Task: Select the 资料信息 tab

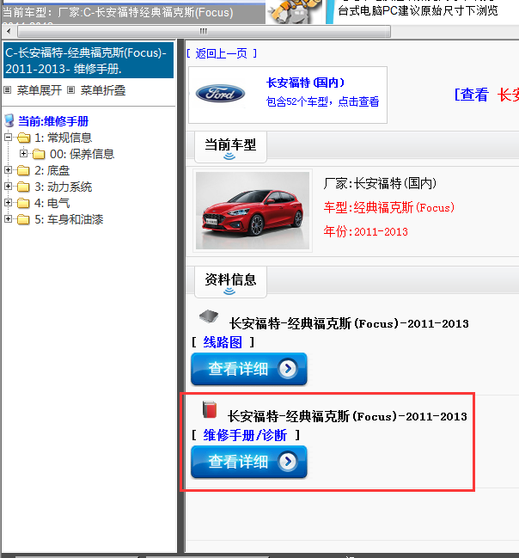Action: 230,281
